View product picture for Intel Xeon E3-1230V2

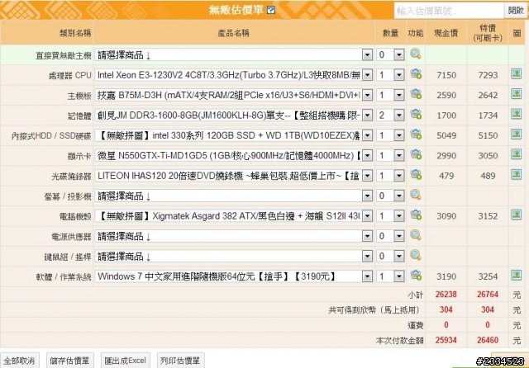pyautogui.click(x=516, y=74)
